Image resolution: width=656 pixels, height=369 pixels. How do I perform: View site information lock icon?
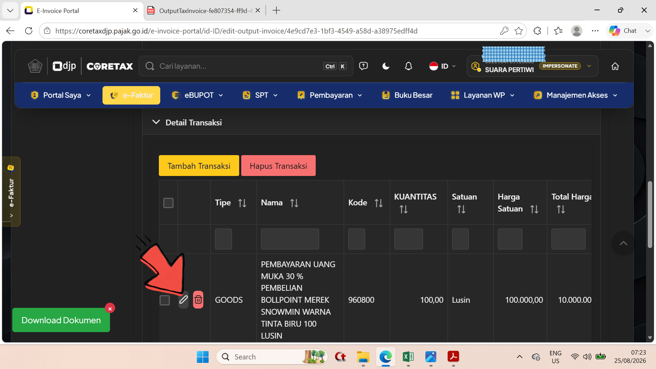(47, 31)
